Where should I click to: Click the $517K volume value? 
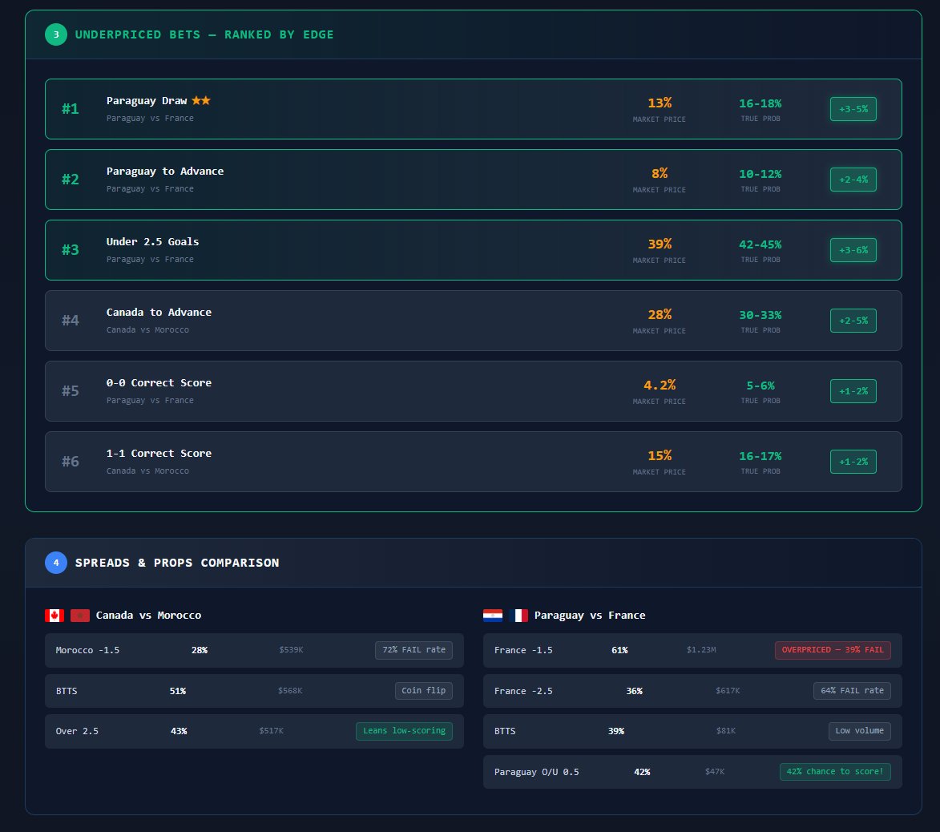click(272, 731)
